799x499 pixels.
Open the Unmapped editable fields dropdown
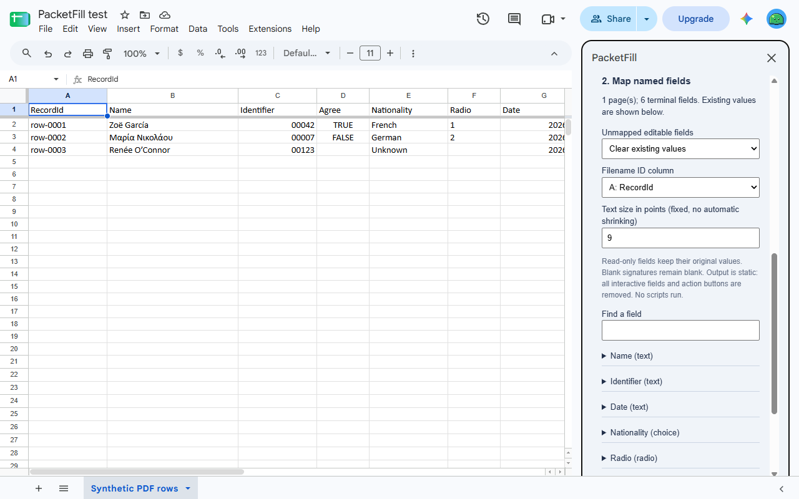680,148
